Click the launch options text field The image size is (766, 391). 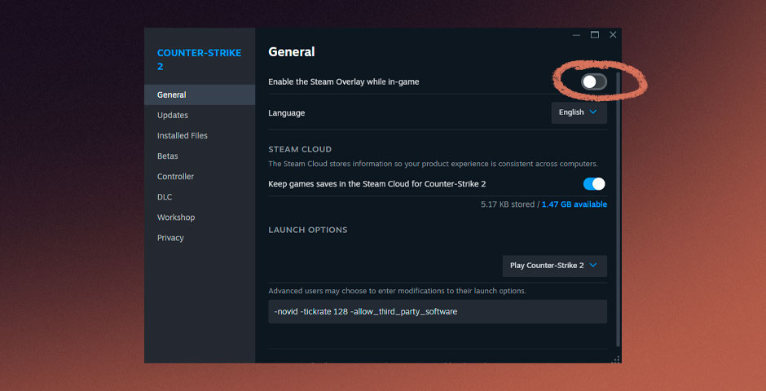point(438,311)
